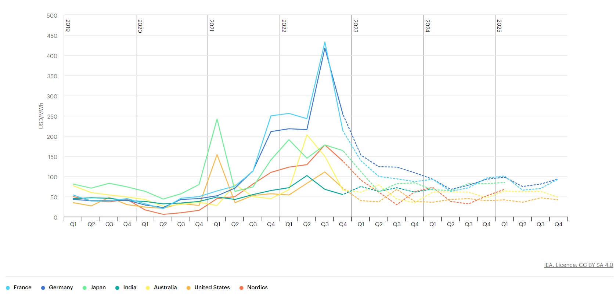Click Australia's yellow peak at Q2 2022
616x297 pixels.
click(x=307, y=135)
